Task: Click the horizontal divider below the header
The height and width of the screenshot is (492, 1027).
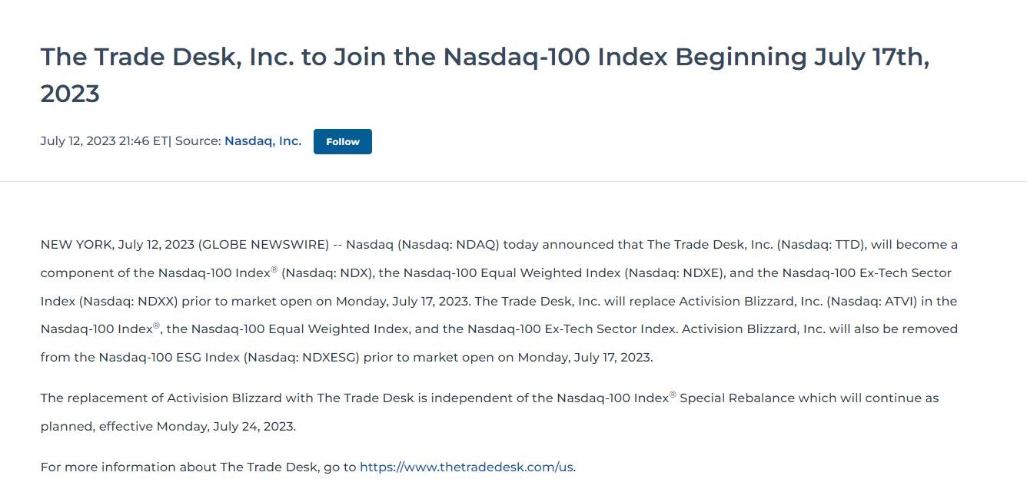Action: pyautogui.click(x=513, y=182)
